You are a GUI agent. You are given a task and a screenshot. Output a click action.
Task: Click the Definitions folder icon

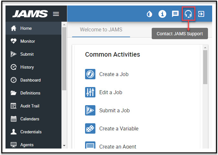(x=14, y=93)
